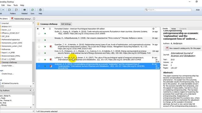Select the Efficiency_ICOAE-2017 folder
The image size is (202, 113).
click(x=10, y=33)
